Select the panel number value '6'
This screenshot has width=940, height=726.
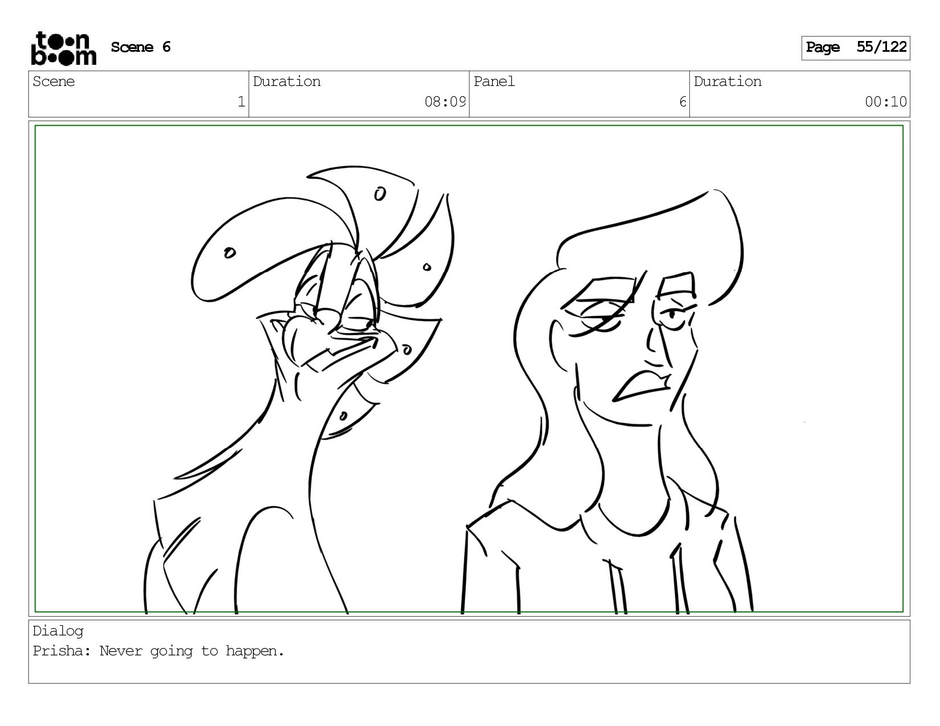pyautogui.click(x=682, y=102)
